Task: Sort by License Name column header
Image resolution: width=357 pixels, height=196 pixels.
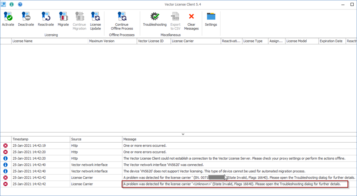Action: 49,41
